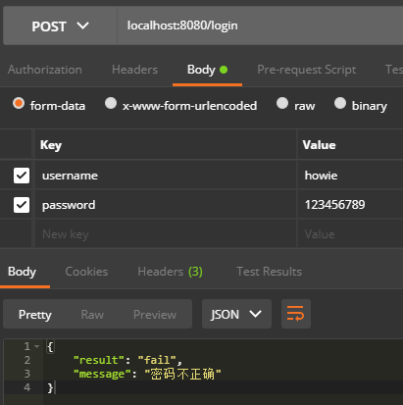Screen dimensions: 403x405
Task: Select x-www-form-urlencoded body type
Action: [111, 103]
